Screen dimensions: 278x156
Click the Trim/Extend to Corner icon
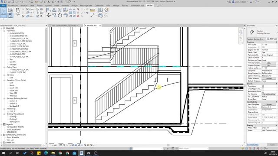coord(66,16)
